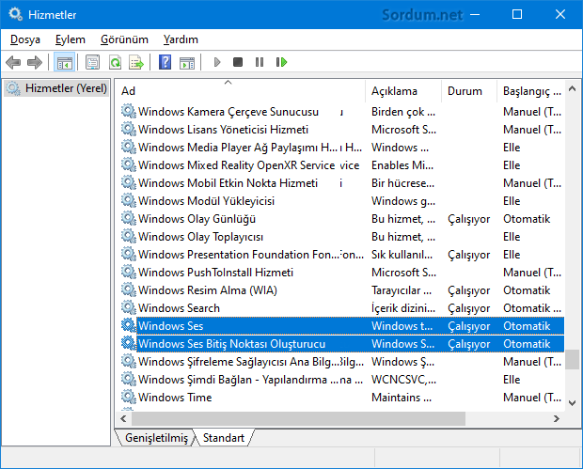Click gear icon beside Windows Lisans Yöneticisi Hizmeti
Viewport: 583px width, 469px height.
click(x=129, y=129)
